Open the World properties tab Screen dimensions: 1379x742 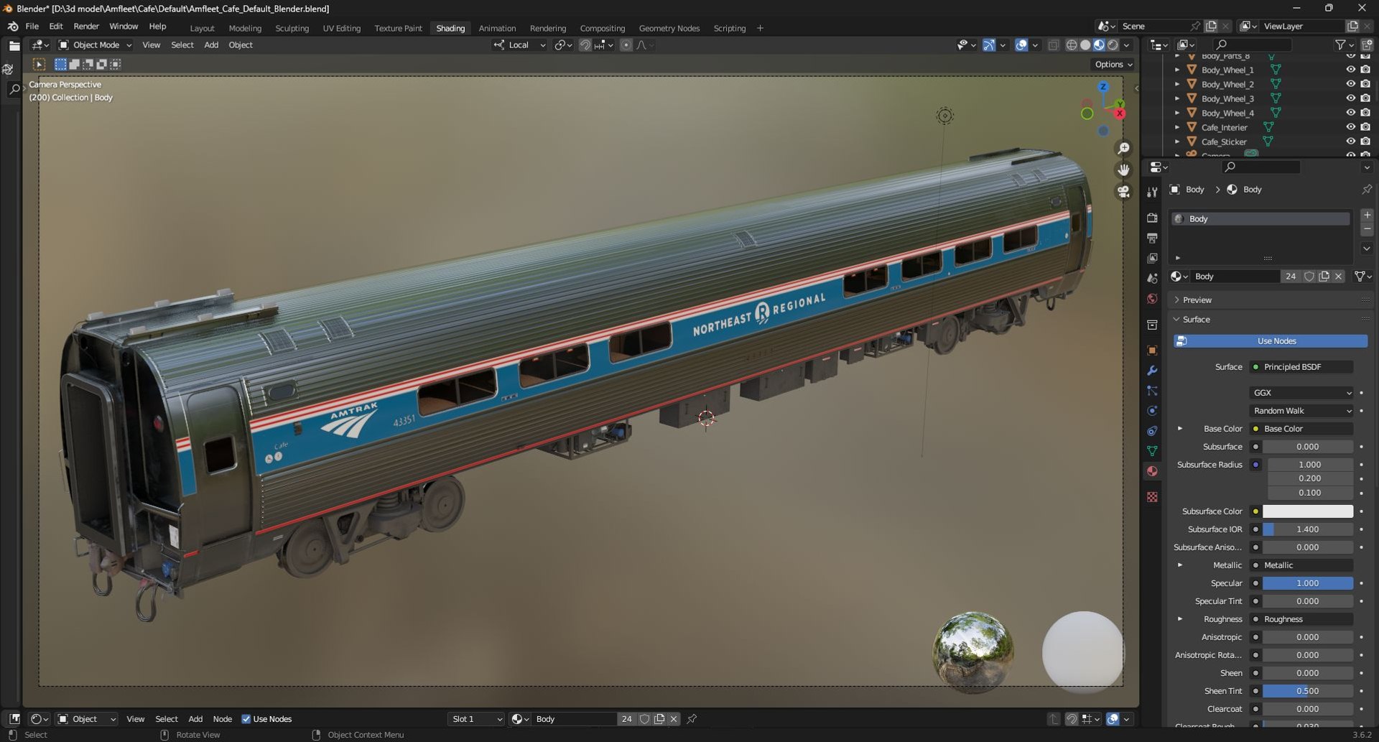point(1152,298)
